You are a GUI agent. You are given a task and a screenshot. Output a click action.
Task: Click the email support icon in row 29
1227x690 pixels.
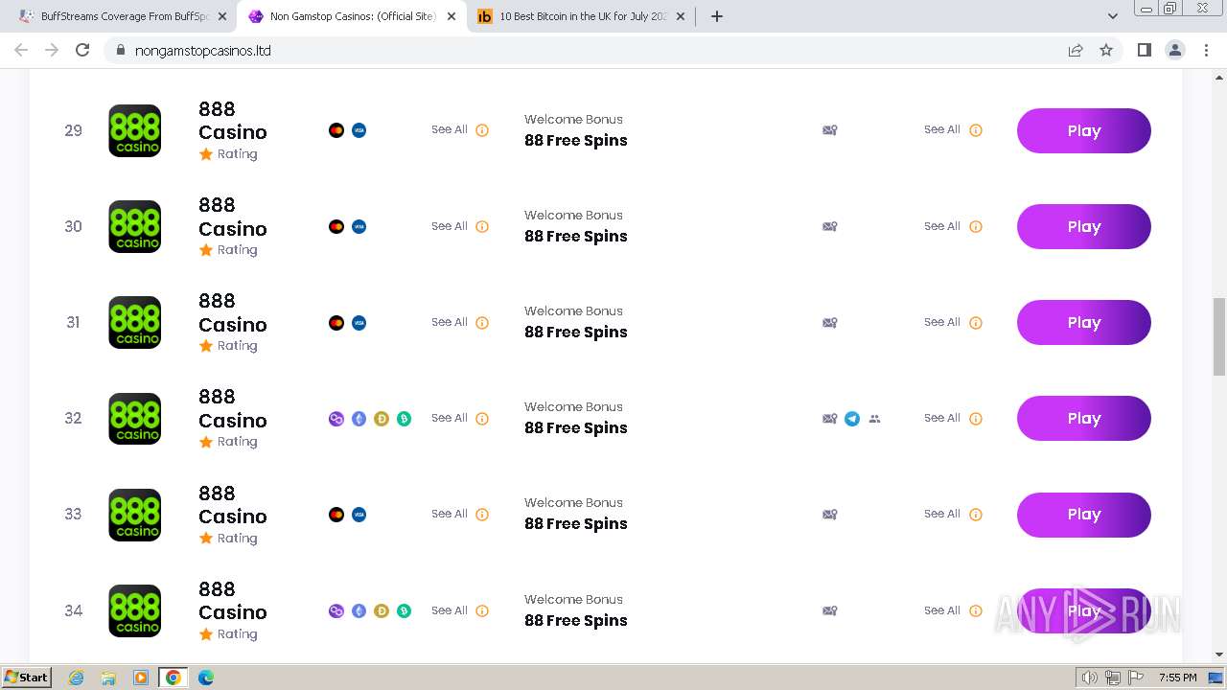pyautogui.click(x=830, y=130)
